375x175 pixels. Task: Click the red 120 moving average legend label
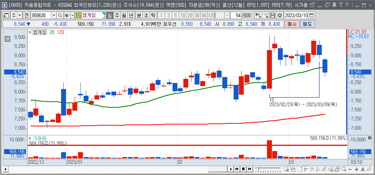click(60, 33)
